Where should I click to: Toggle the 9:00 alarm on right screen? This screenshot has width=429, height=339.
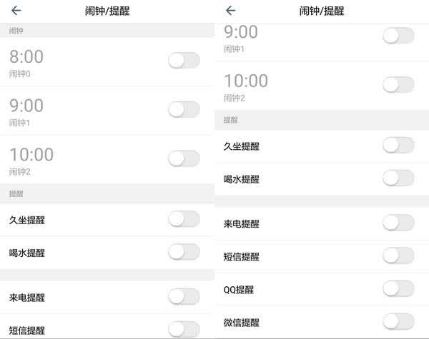coord(398,36)
